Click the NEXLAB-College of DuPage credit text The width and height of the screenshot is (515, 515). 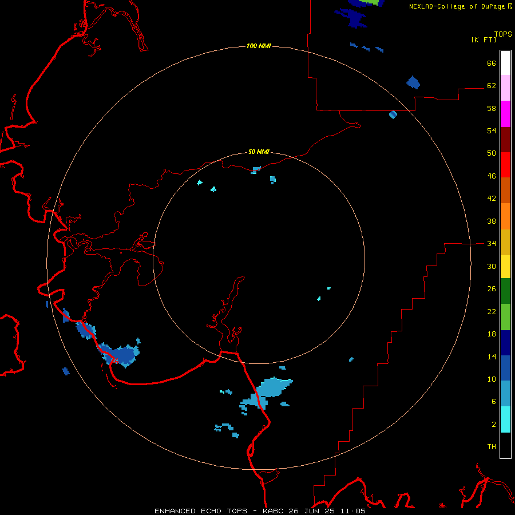[x=458, y=6]
